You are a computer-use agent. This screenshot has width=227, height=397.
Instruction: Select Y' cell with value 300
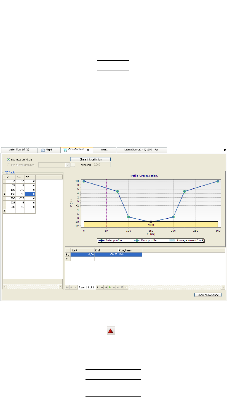(x=10, y=206)
